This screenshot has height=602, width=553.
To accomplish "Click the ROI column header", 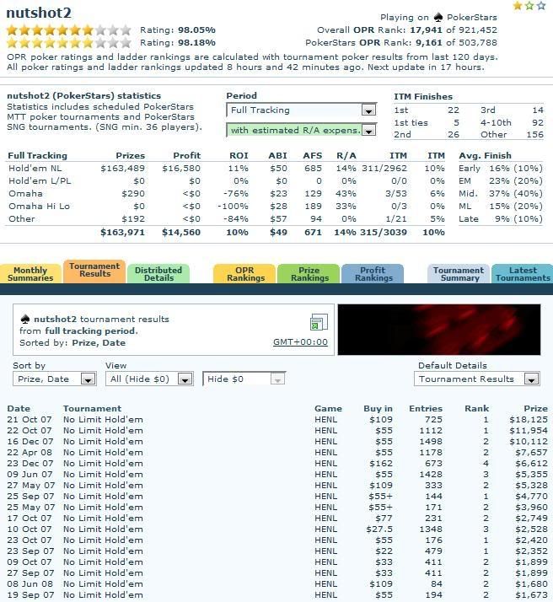I will point(239,155).
